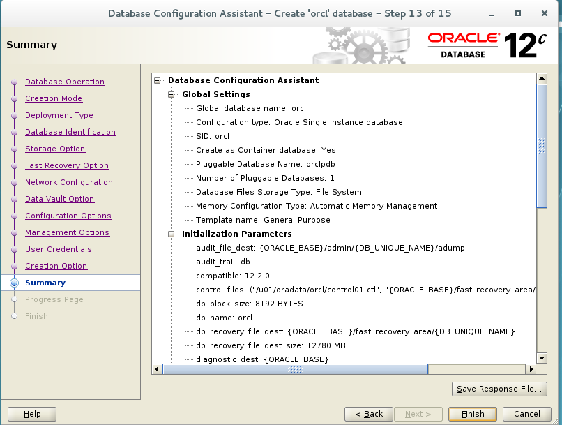Select 'Global database name: orcl' row

(x=251, y=108)
